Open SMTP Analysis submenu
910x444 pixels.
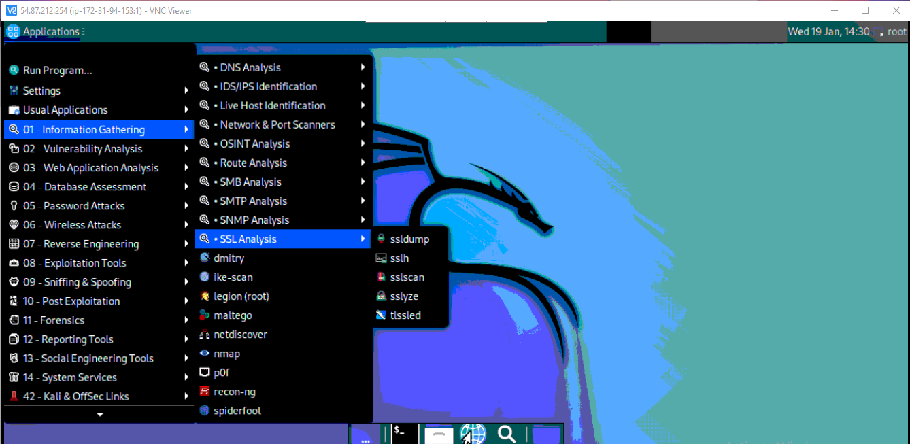point(284,201)
